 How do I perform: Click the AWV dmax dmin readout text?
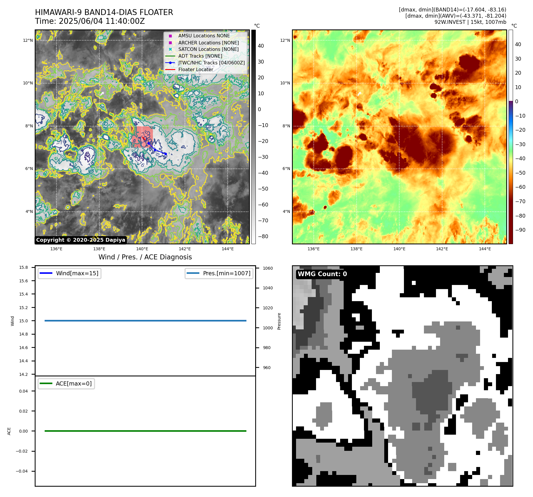pyautogui.click(x=456, y=16)
